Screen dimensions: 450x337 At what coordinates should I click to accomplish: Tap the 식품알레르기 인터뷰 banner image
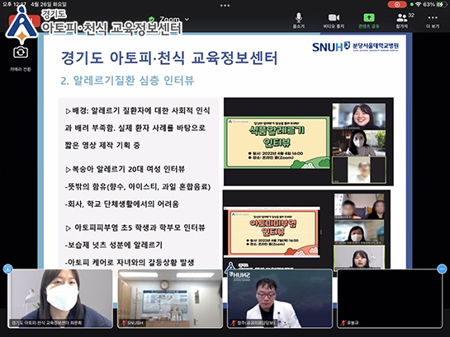click(x=277, y=142)
